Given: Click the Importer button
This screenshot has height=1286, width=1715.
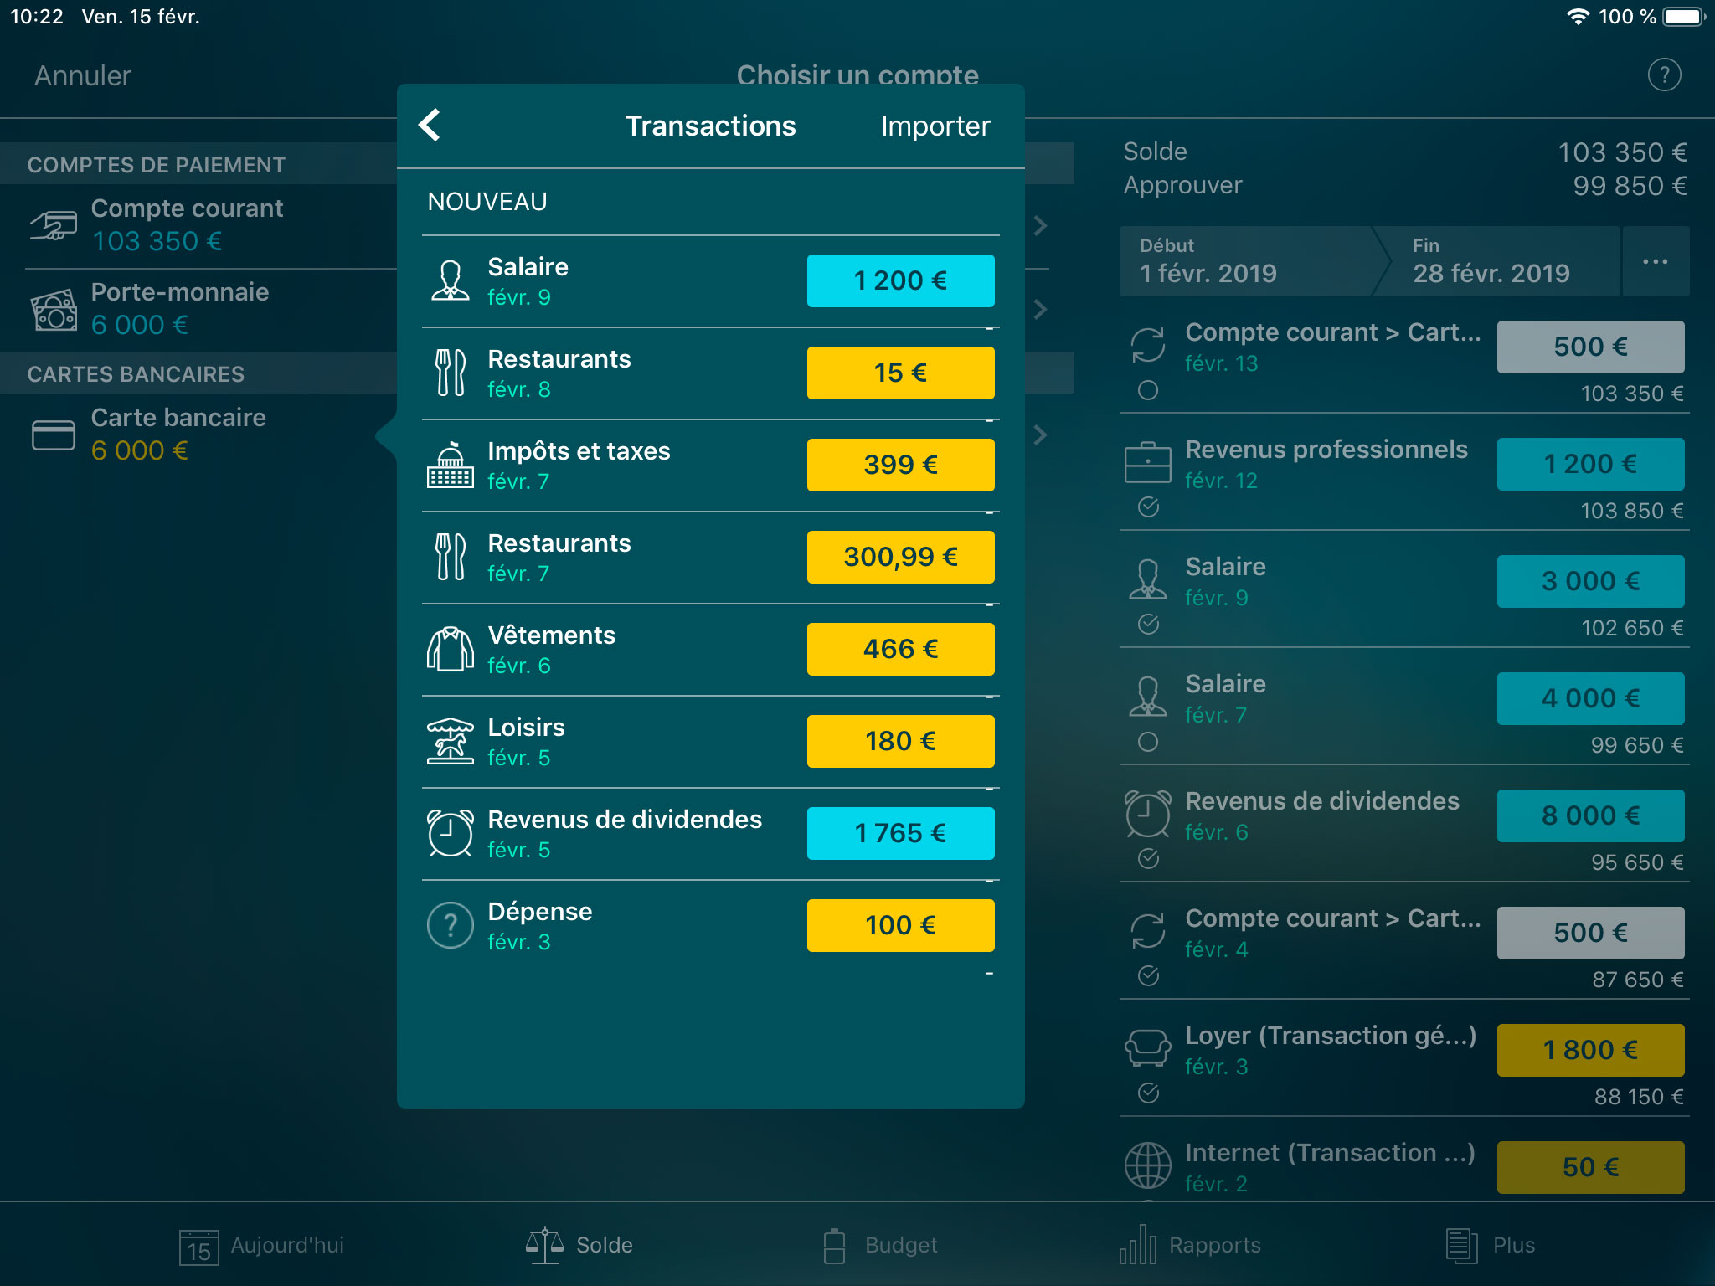Looking at the screenshot, I should coord(935,126).
